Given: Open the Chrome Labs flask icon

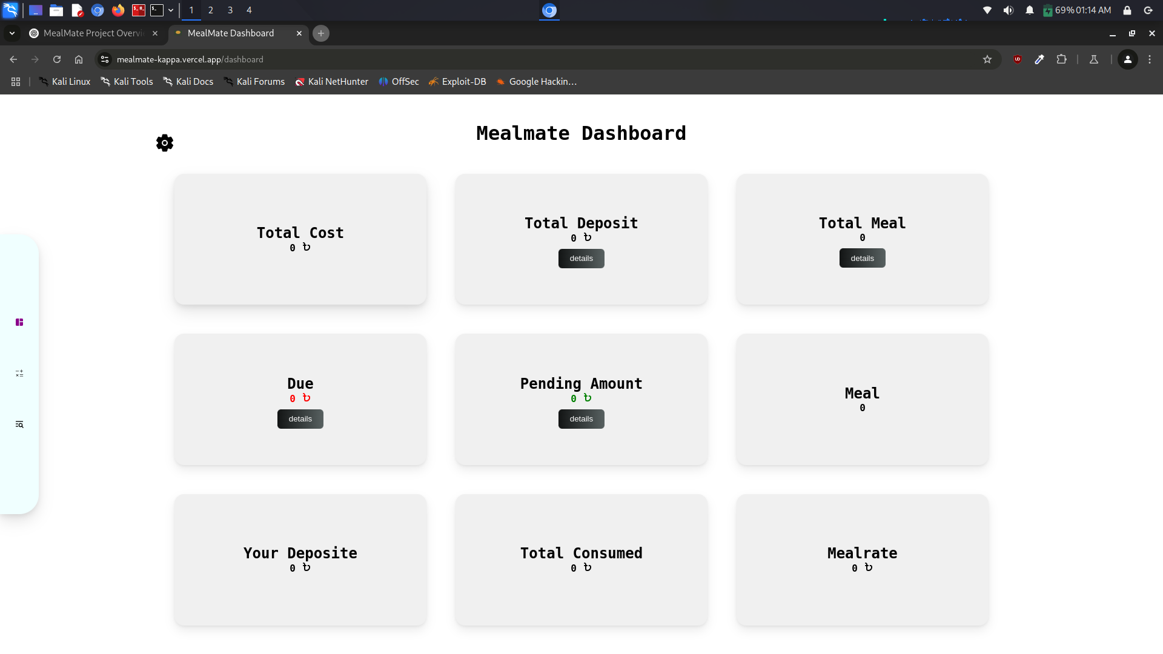Looking at the screenshot, I should point(1094,59).
